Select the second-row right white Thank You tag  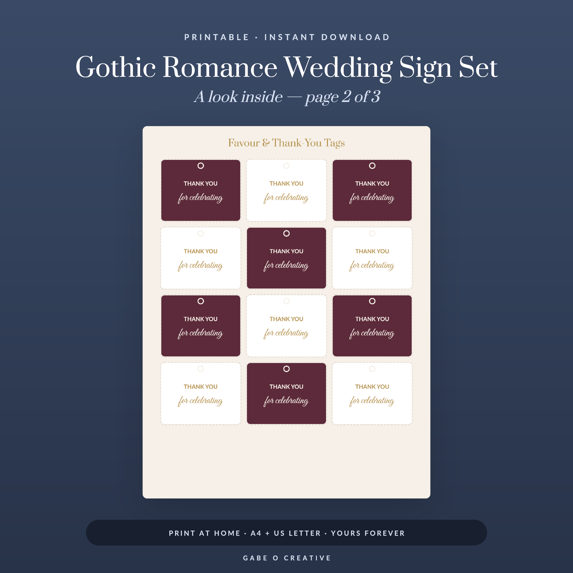[x=372, y=258]
